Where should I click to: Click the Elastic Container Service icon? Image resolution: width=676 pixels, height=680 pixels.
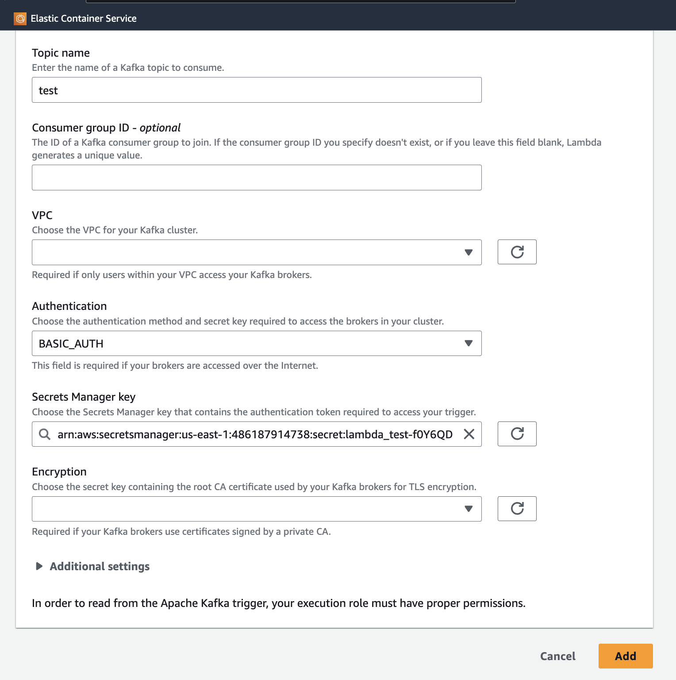coord(20,19)
